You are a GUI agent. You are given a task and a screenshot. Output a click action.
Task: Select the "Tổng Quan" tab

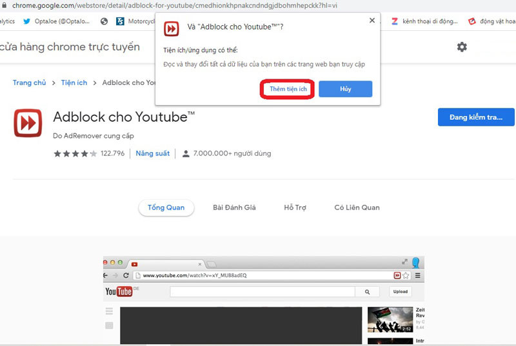click(166, 207)
